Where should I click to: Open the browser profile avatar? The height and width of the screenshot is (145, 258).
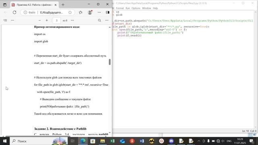tap(90, 12)
